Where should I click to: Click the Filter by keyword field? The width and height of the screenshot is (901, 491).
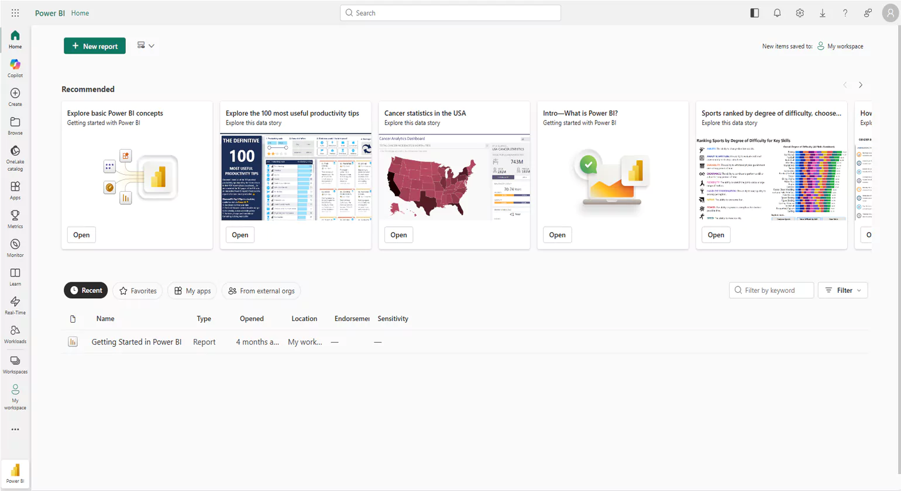[771, 290]
